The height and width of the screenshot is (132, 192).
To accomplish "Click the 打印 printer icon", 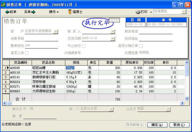I will (138, 12).
